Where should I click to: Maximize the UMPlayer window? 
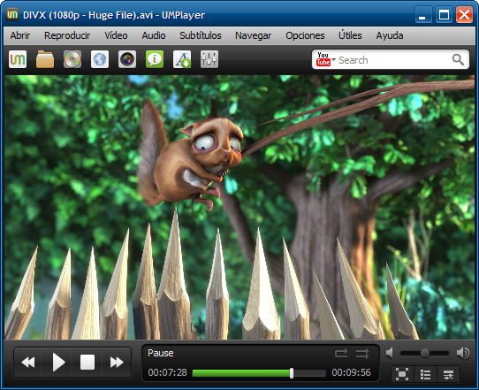pos(444,15)
